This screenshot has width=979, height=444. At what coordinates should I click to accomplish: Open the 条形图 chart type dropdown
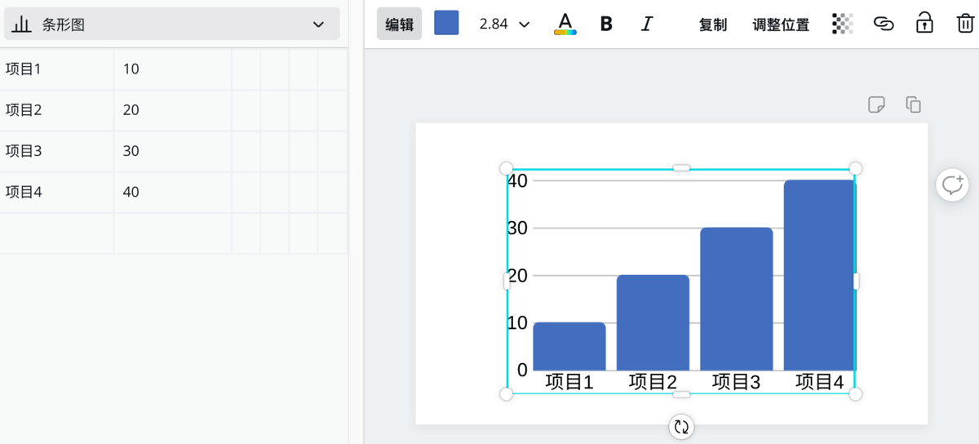tap(172, 24)
